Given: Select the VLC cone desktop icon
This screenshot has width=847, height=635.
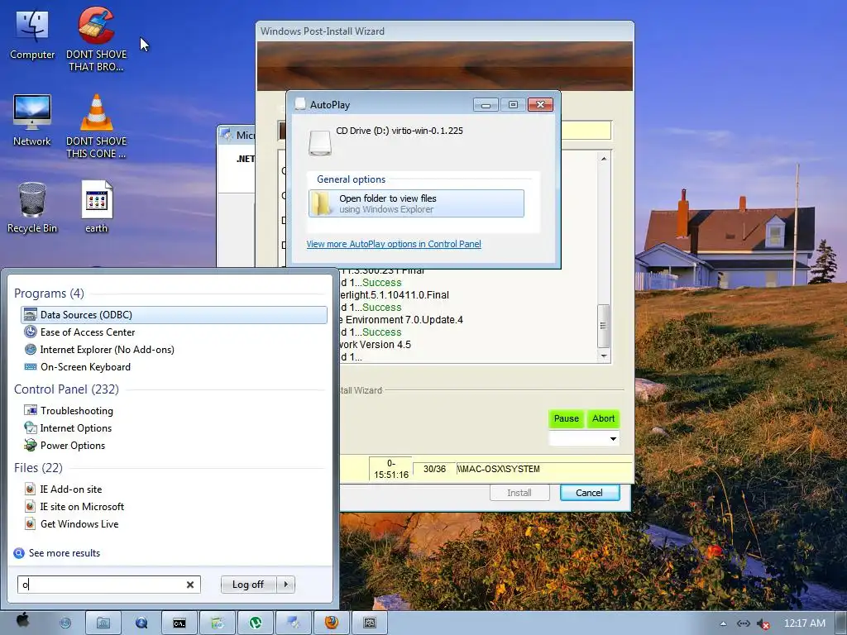Looking at the screenshot, I should click(96, 126).
